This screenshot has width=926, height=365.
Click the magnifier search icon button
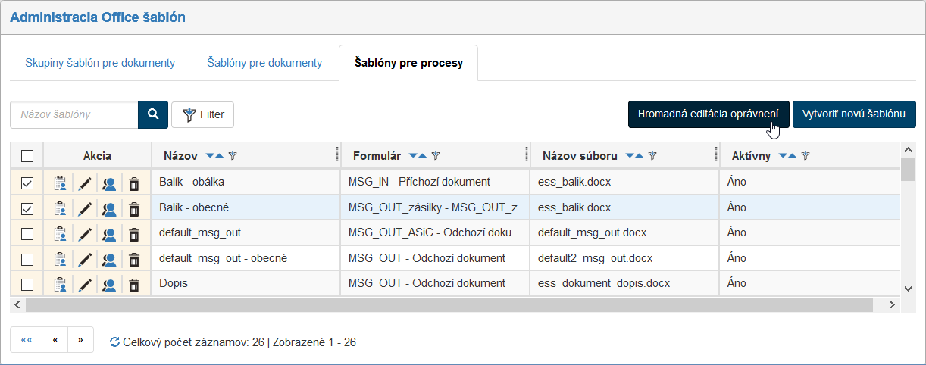point(152,114)
